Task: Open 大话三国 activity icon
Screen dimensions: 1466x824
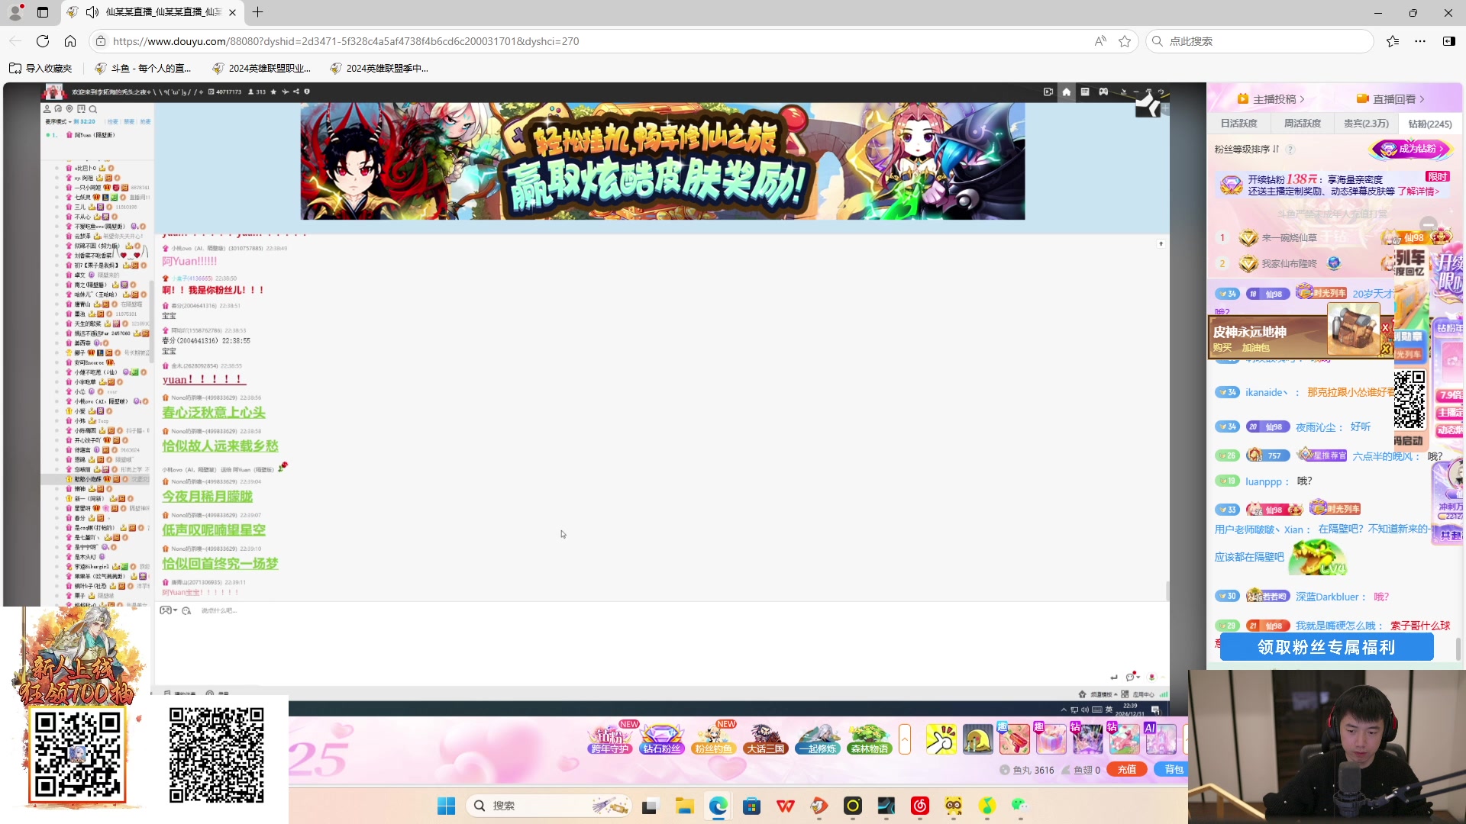Action: (766, 739)
